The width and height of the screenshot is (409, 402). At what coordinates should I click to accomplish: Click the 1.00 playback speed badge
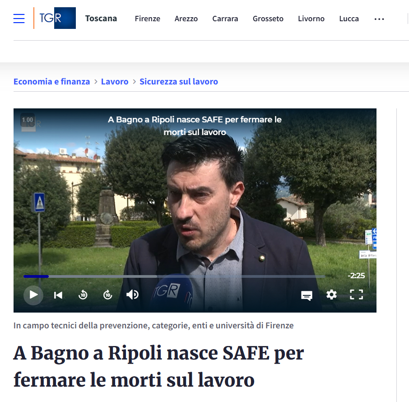point(28,120)
